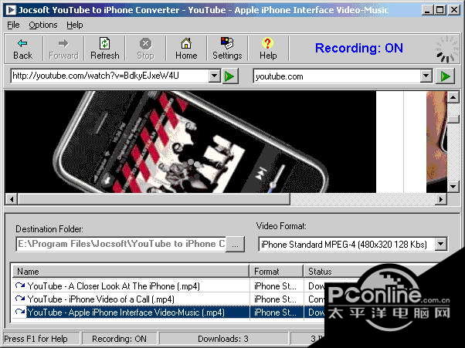Click the Format cell of Apple iPhone Interface row
This screenshot has width=465, height=348.
(275, 313)
